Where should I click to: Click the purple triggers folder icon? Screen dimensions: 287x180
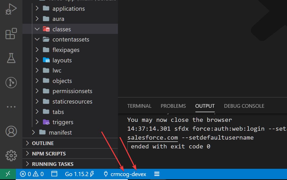(x=46, y=122)
